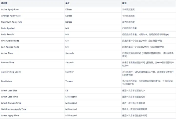The width and height of the screenshot is (176, 119).
Task: Click the Redo Remain description mentioning gap
Action: coord(146,35)
